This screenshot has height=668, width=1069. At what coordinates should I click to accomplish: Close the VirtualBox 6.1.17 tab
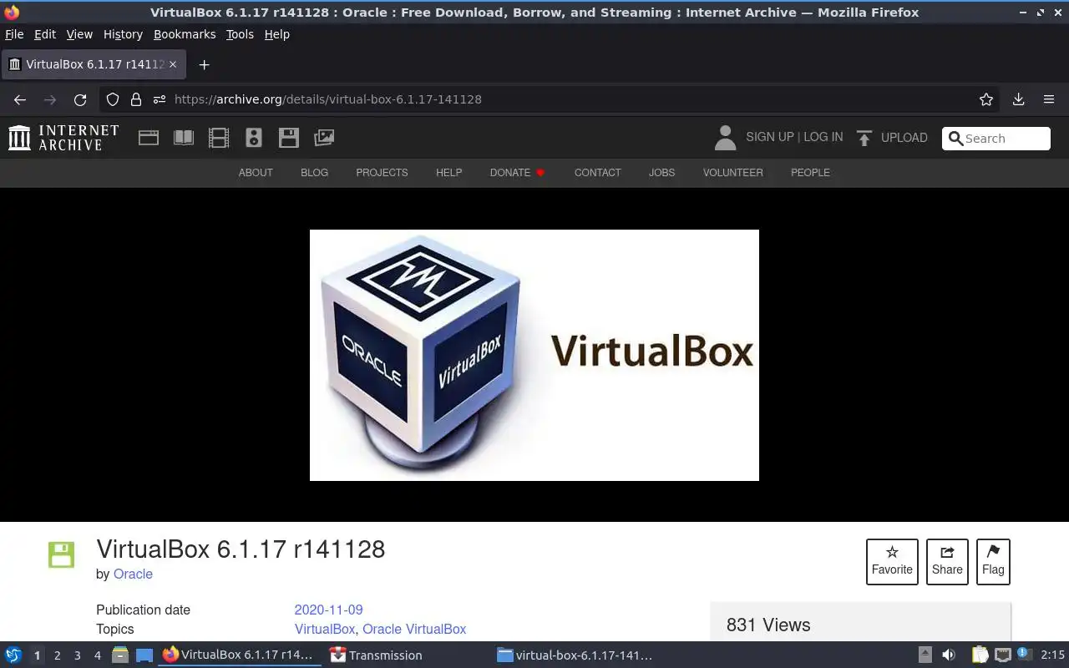point(173,64)
